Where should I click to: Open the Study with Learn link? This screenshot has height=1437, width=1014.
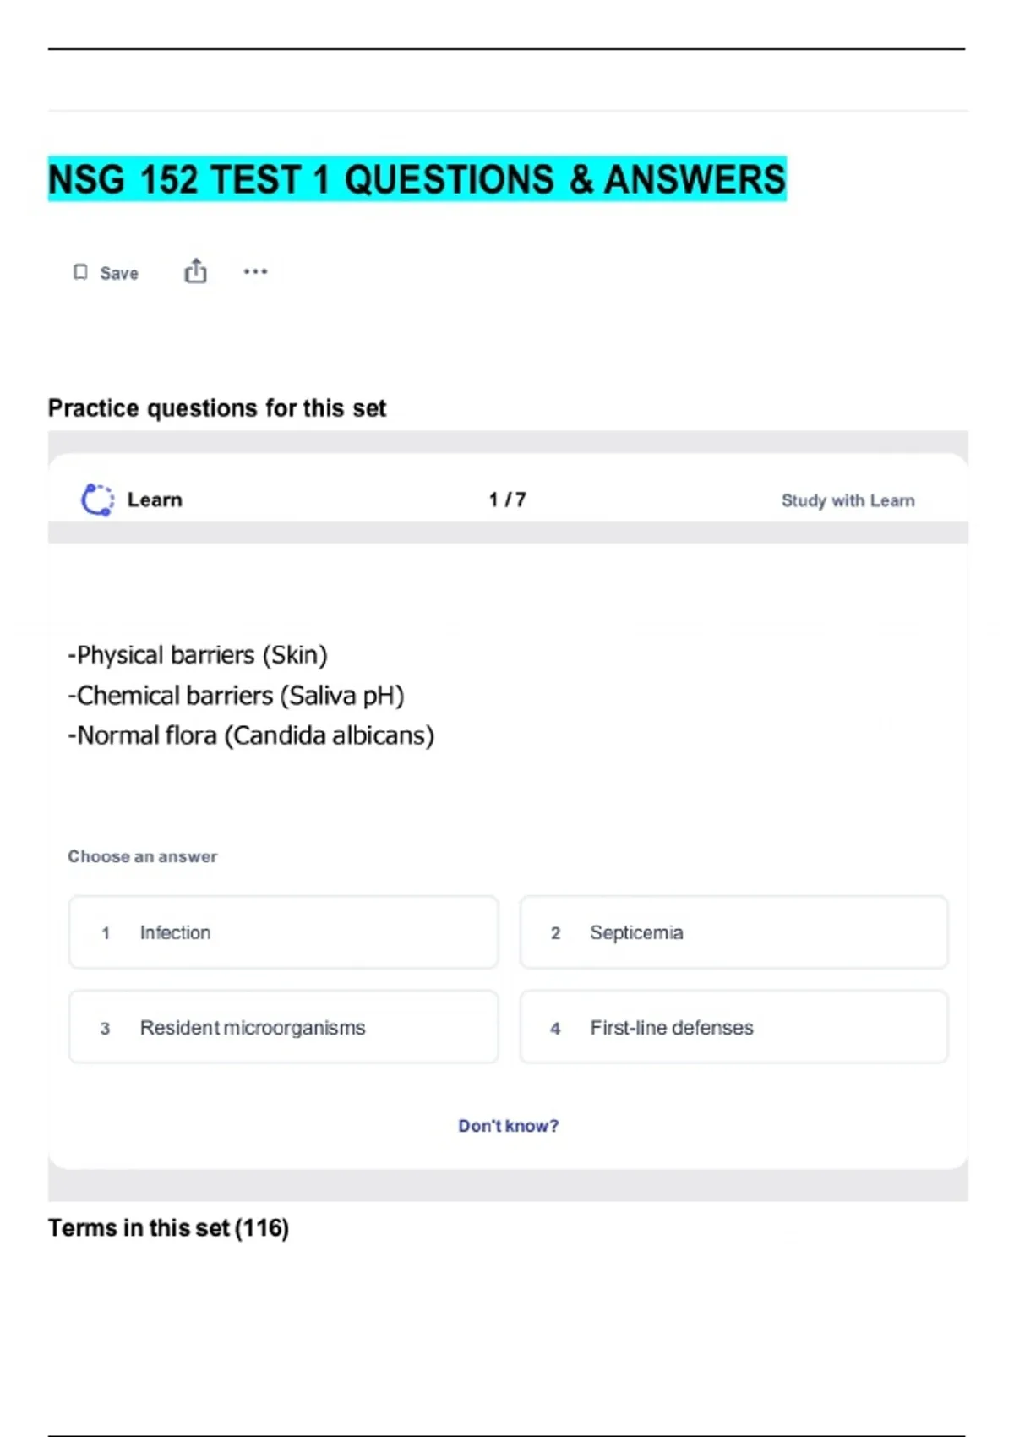pos(848,500)
